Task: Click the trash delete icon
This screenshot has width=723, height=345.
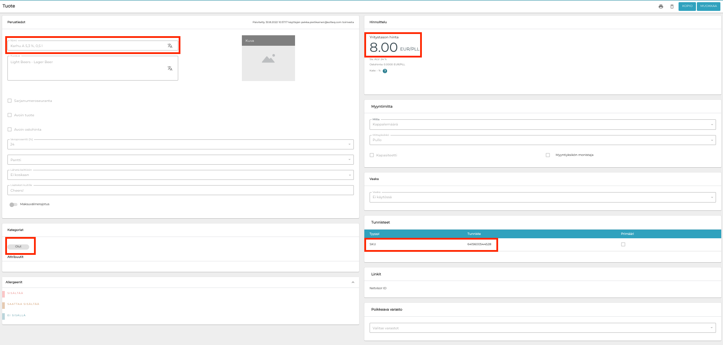Action: [x=672, y=7]
